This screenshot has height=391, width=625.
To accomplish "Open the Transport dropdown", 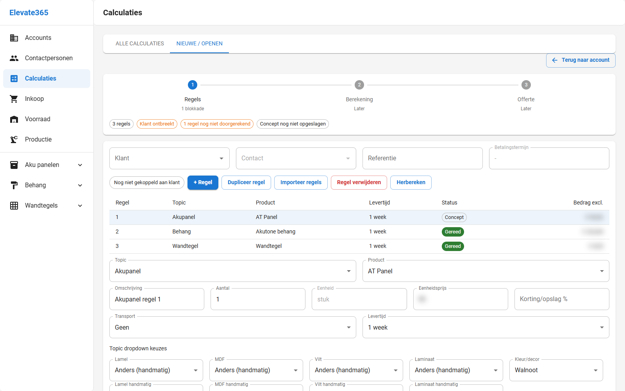I will (233, 327).
